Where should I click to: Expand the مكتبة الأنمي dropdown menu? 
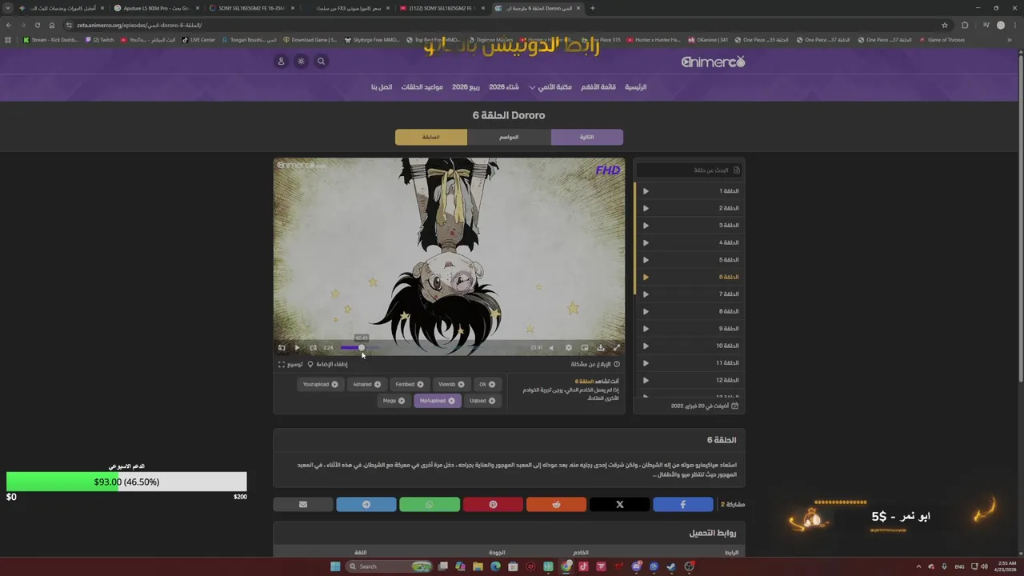pos(550,87)
